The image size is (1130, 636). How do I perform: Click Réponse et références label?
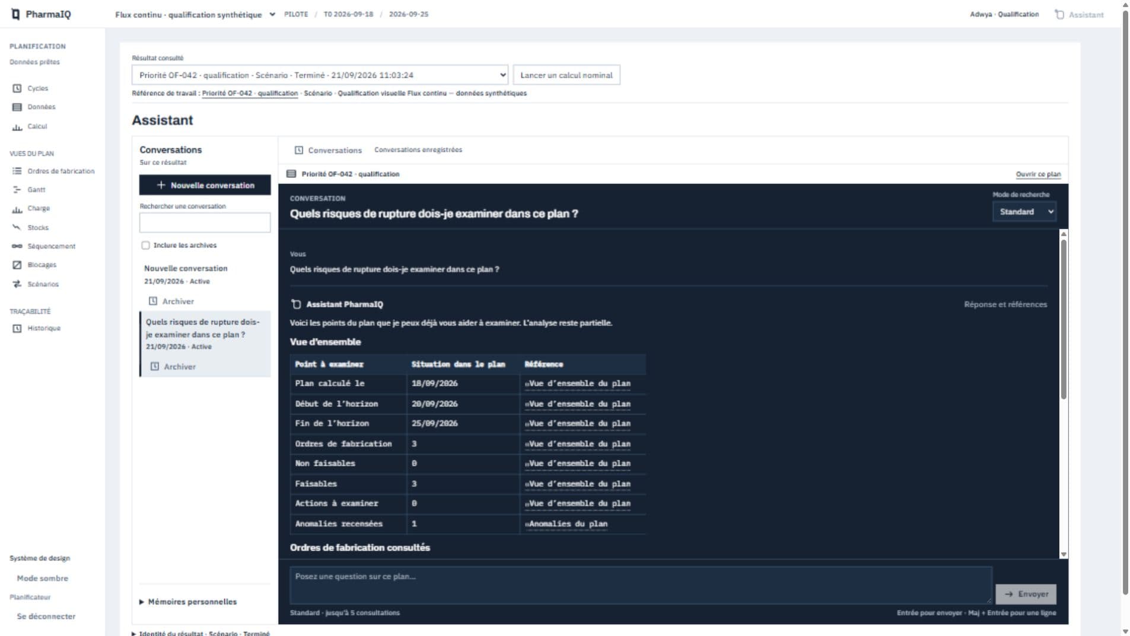click(x=1005, y=304)
